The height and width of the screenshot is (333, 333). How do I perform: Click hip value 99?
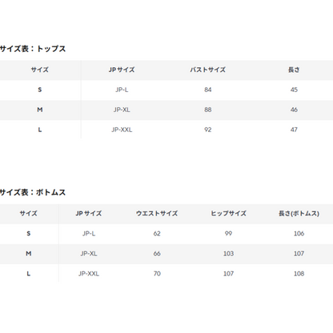228,234
